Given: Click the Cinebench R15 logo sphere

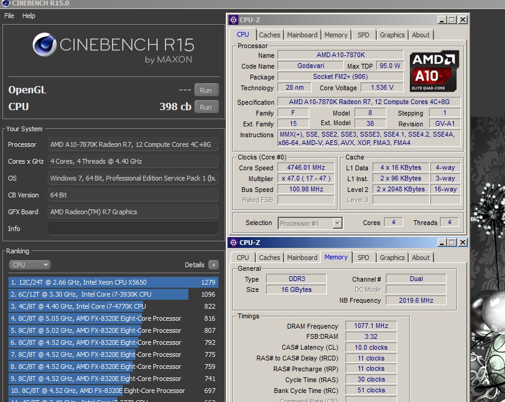Looking at the screenshot, I should (x=45, y=45).
